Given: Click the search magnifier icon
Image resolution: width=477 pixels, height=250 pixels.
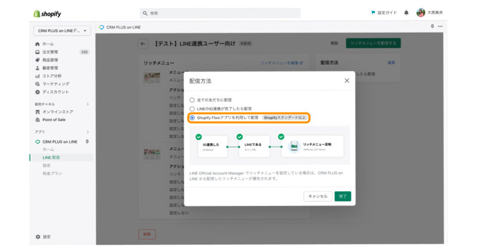Looking at the screenshot, I should [145, 13].
